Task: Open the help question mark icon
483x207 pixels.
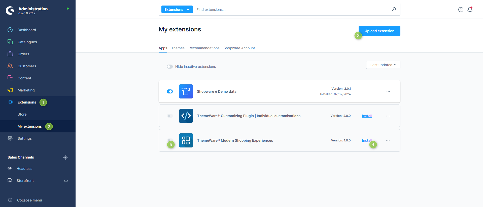Action: [461, 10]
